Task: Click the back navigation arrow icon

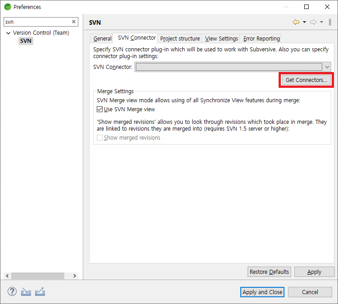Action: (296, 22)
